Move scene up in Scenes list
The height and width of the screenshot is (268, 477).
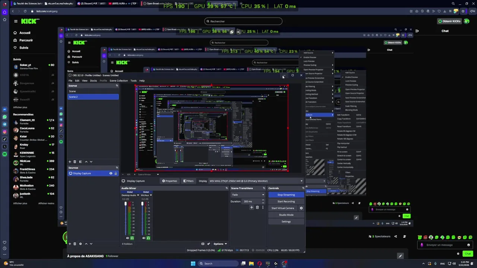[86, 162]
